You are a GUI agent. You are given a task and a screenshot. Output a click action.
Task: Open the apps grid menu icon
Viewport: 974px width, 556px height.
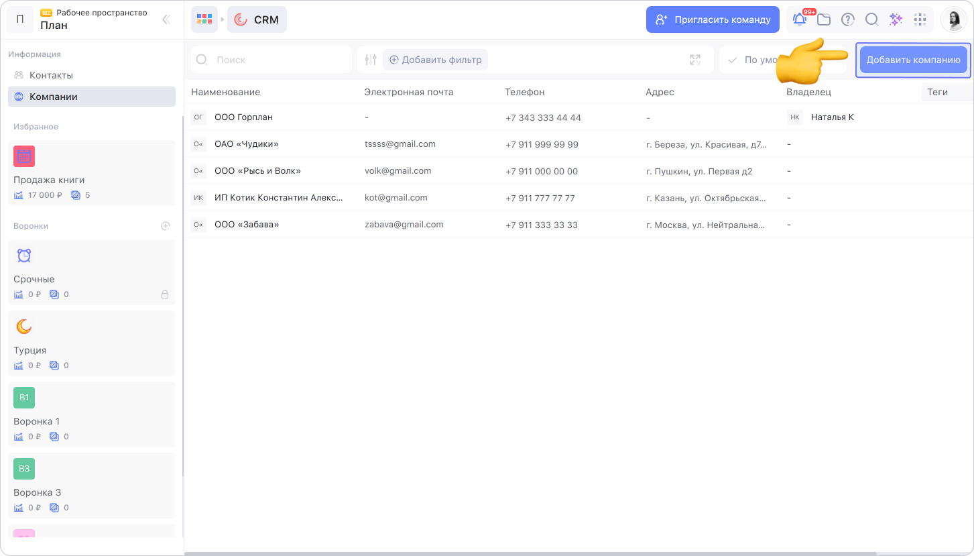point(920,19)
